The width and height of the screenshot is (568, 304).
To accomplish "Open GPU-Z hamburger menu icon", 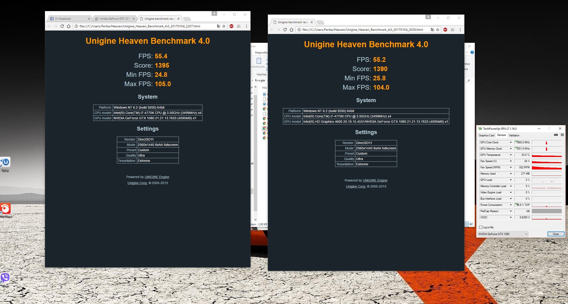I will coord(562,135).
